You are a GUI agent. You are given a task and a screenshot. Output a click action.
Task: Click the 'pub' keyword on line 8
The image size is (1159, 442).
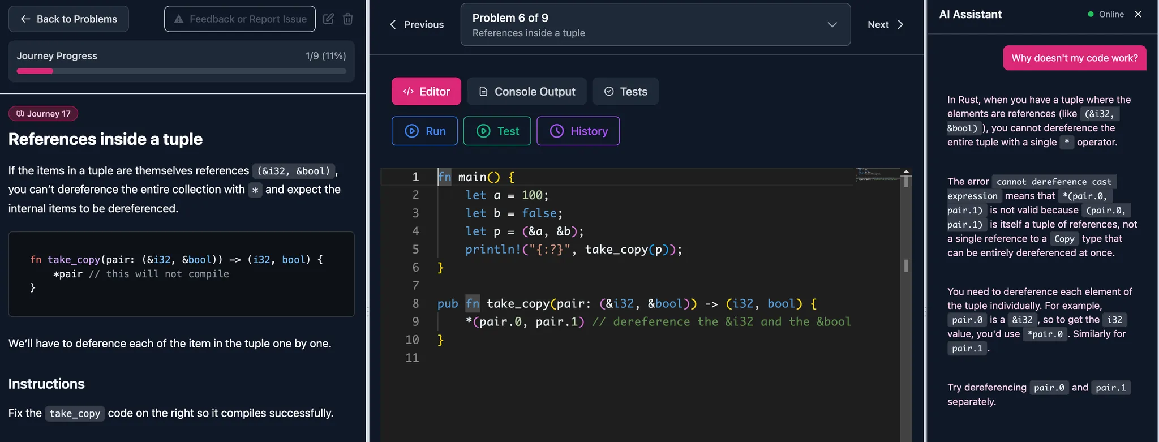pos(447,303)
